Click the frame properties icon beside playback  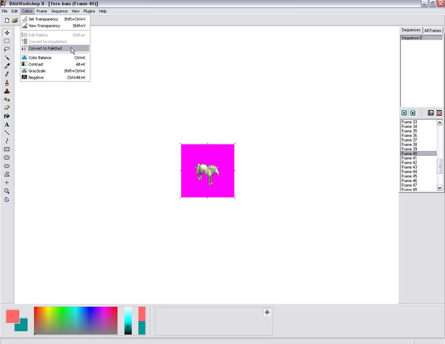tap(431, 113)
